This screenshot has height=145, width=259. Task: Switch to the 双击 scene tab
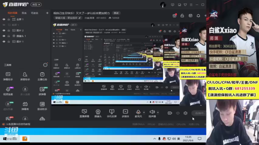pos(24,13)
